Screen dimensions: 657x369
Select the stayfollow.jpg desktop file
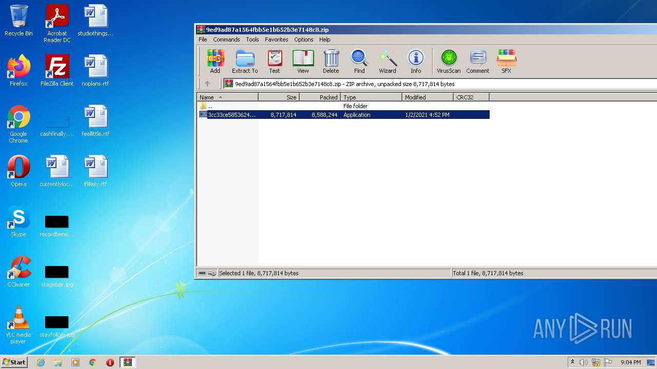(x=57, y=326)
